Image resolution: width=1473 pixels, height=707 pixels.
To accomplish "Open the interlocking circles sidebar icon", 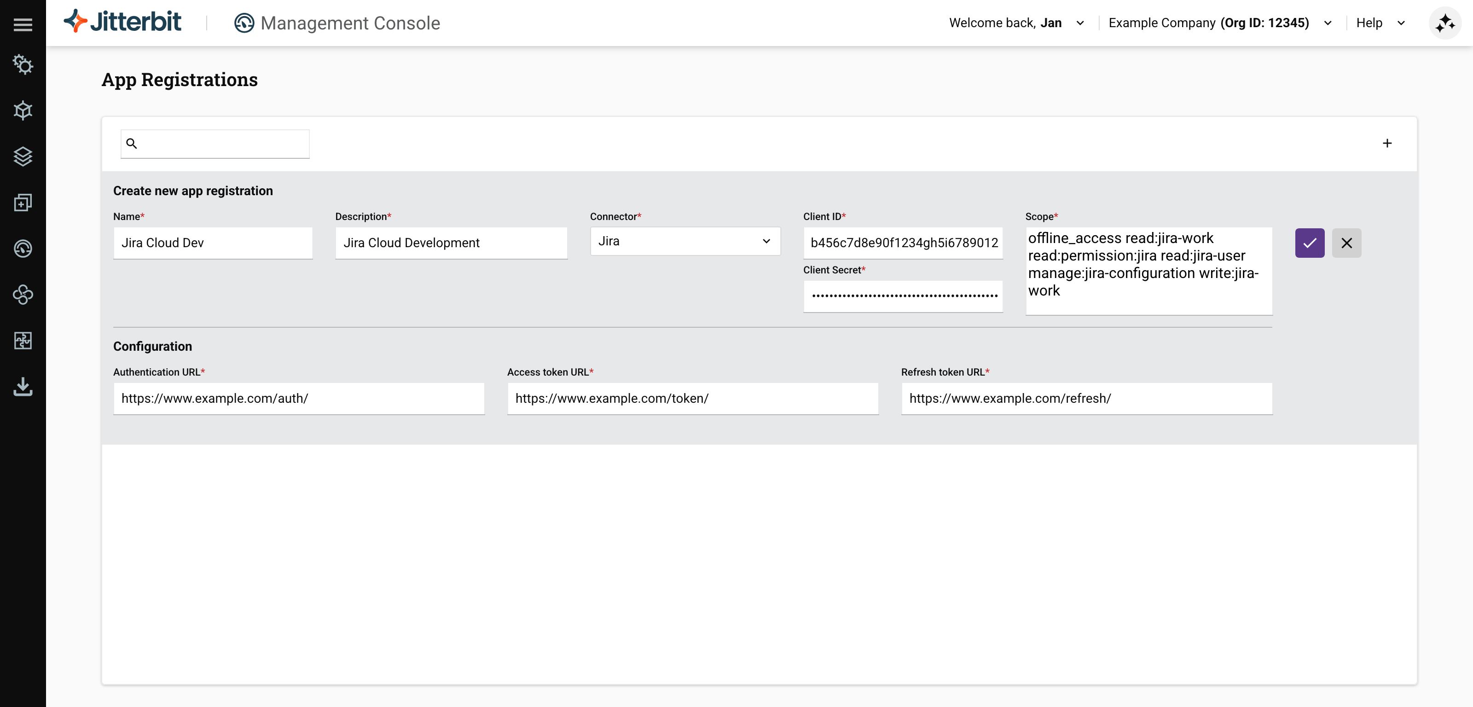I will 23,295.
